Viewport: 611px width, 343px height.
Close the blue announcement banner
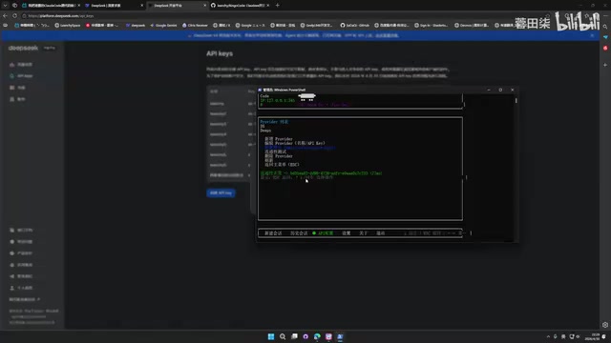(592, 35)
